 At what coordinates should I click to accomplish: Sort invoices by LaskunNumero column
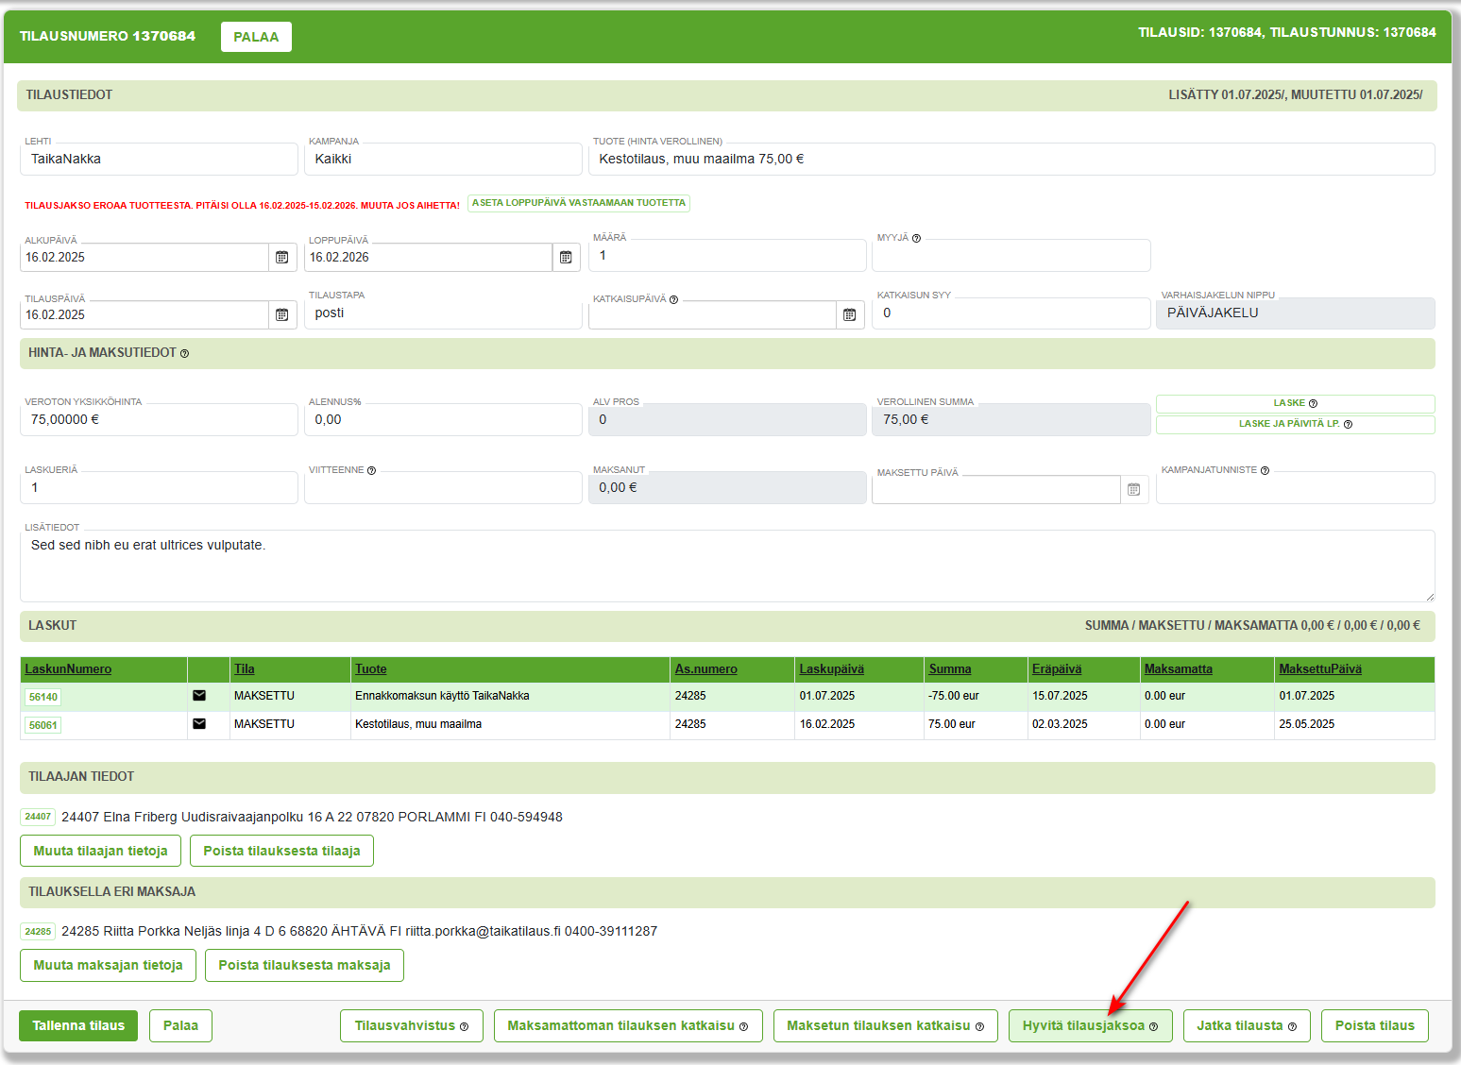tap(68, 669)
